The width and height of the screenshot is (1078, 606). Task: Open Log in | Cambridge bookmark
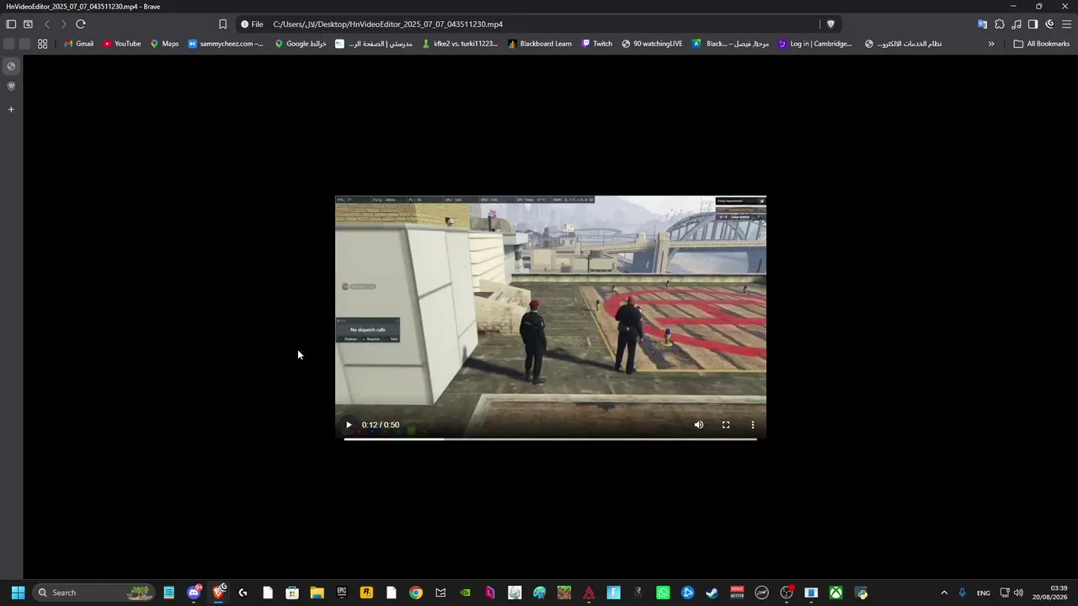(815, 44)
